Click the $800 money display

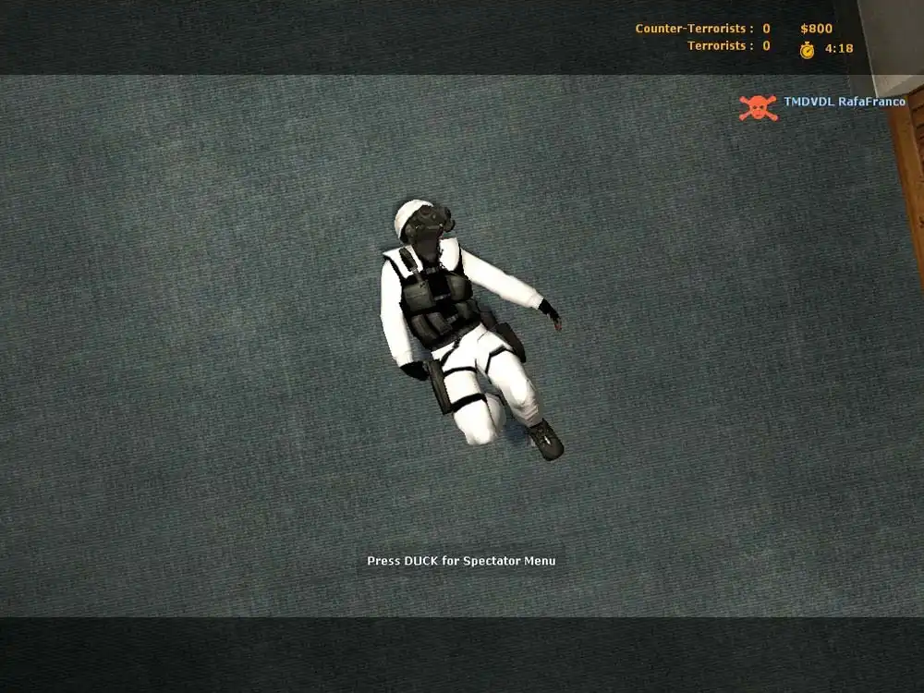[816, 29]
